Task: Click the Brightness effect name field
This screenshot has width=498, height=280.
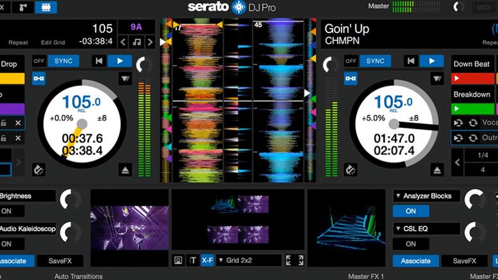Action: point(27,196)
